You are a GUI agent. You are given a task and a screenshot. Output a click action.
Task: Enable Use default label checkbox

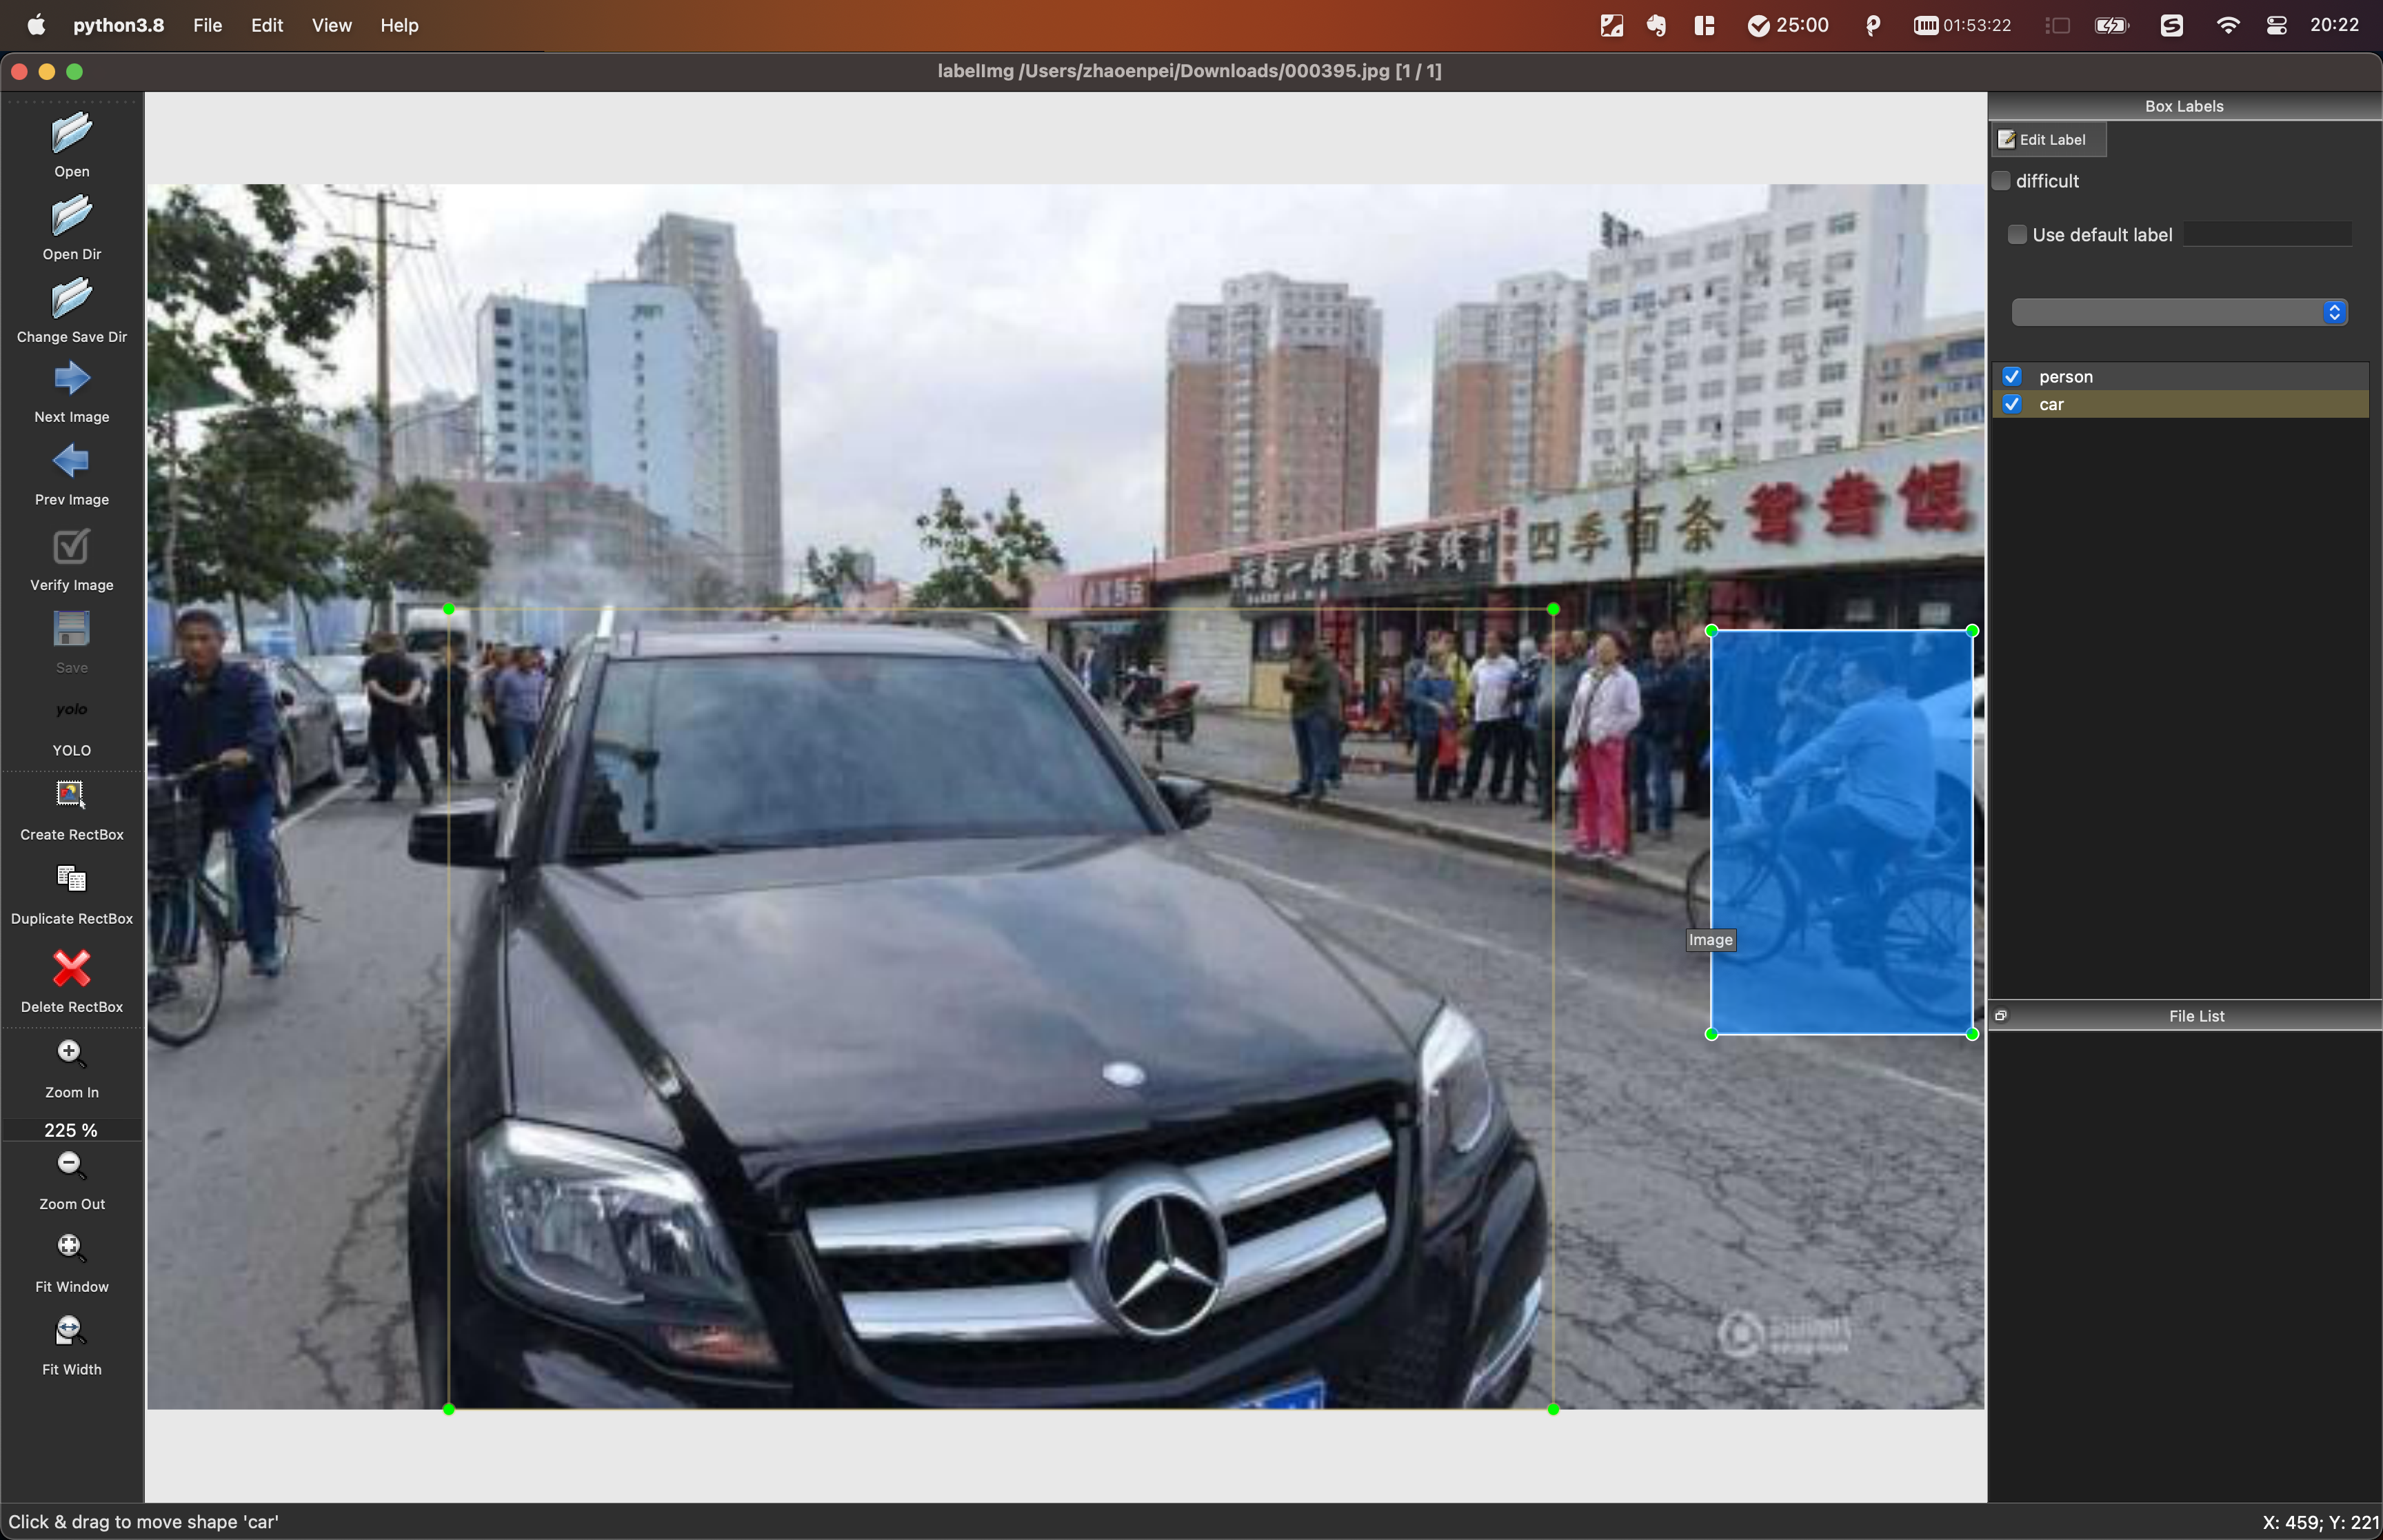2017,235
